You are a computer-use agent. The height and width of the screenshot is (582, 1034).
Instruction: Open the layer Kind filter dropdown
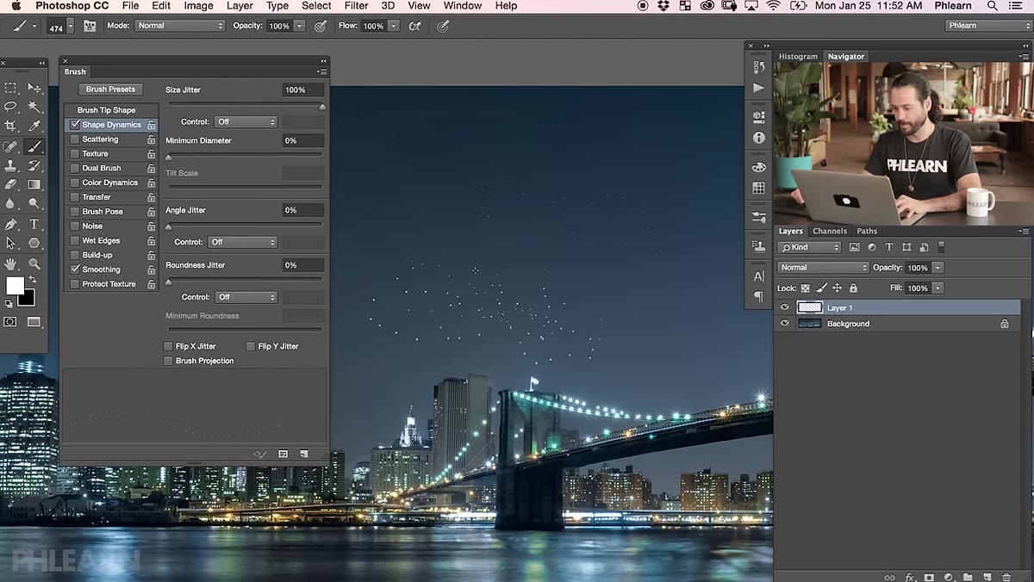click(x=809, y=247)
